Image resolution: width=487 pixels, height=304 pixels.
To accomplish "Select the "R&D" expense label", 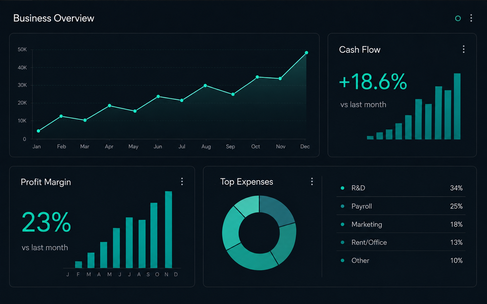I will pyautogui.click(x=358, y=188).
